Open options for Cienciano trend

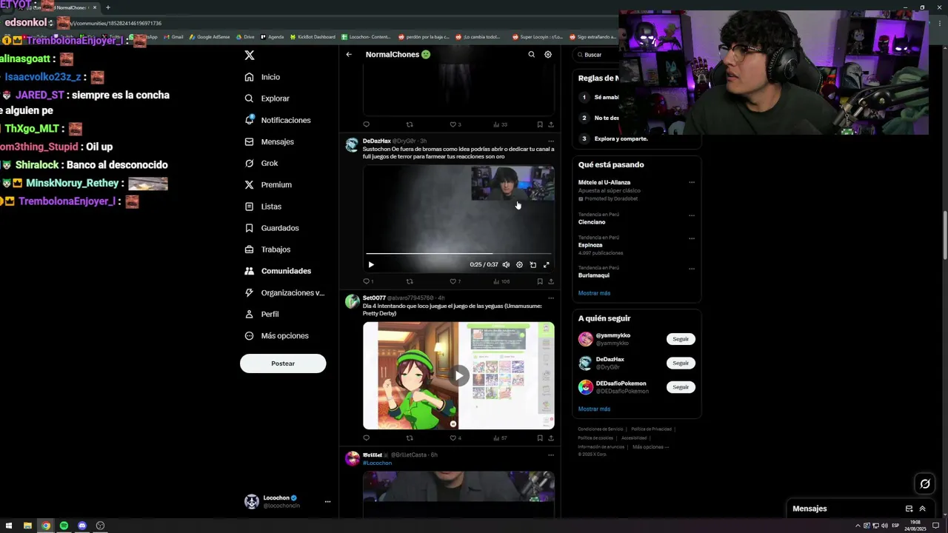point(692,215)
